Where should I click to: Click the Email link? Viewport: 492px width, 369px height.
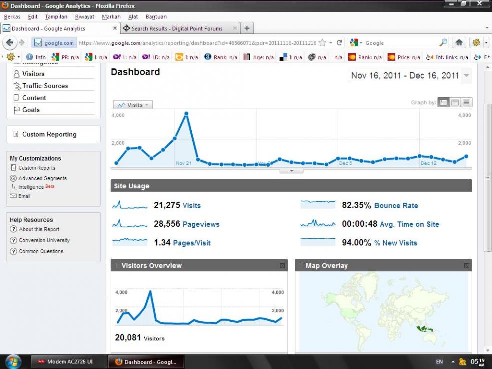tap(24, 196)
